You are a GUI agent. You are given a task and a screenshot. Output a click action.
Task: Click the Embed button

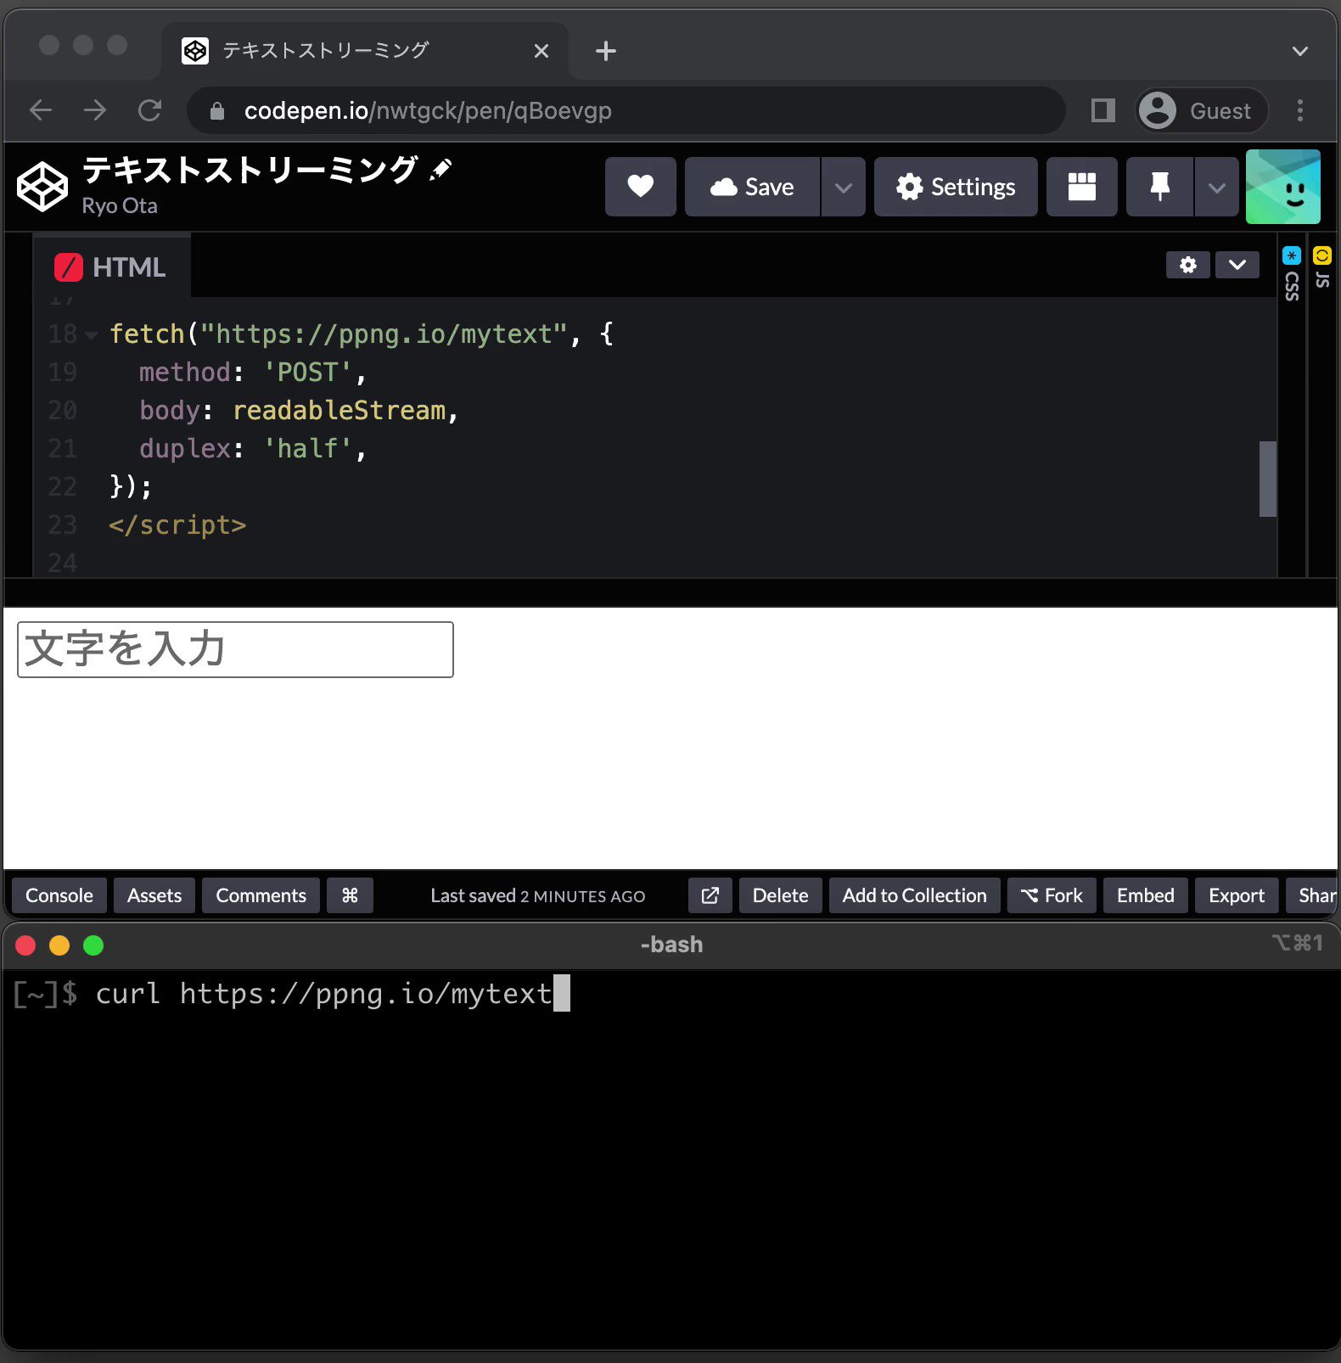point(1146,895)
